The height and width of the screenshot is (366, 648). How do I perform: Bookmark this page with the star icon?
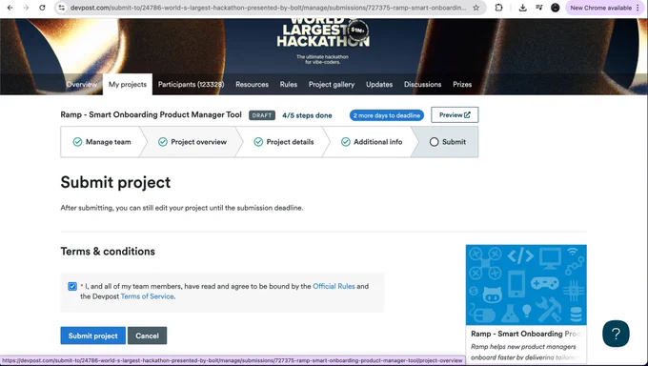[x=476, y=8]
